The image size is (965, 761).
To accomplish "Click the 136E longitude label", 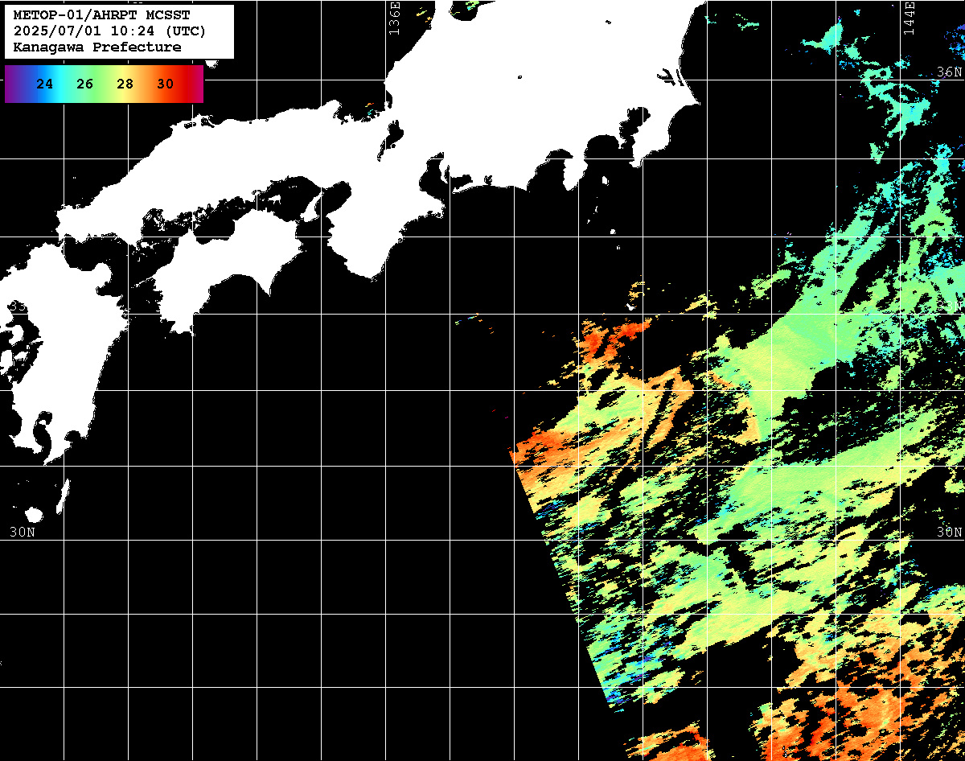I will coord(394,18).
